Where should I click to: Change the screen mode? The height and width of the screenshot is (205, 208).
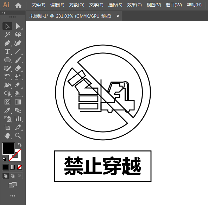point(13,185)
